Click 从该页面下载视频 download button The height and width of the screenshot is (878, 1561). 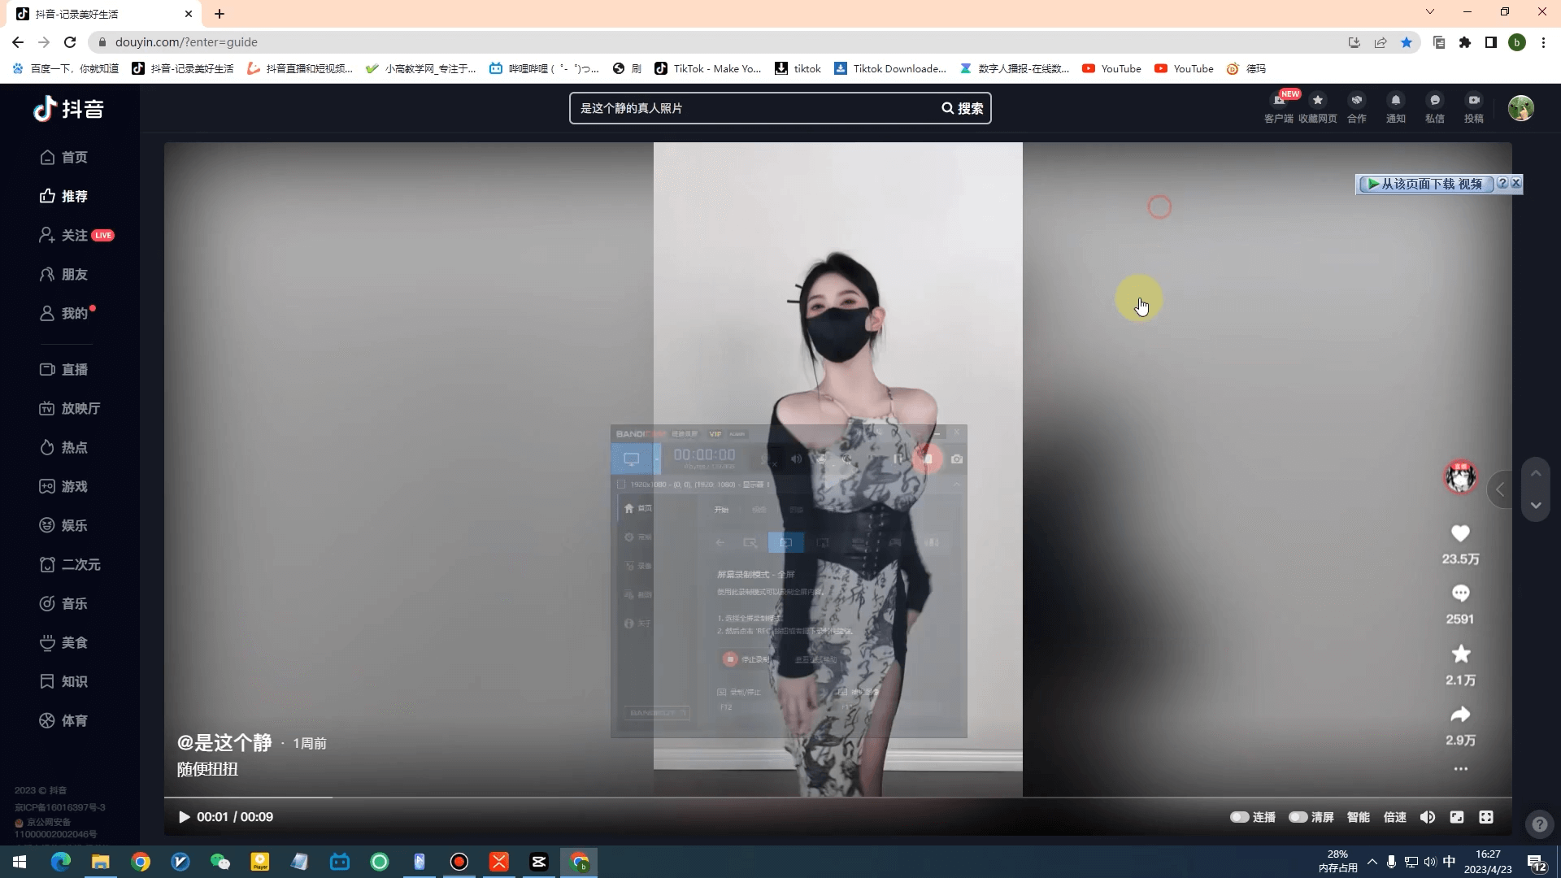click(x=1425, y=184)
